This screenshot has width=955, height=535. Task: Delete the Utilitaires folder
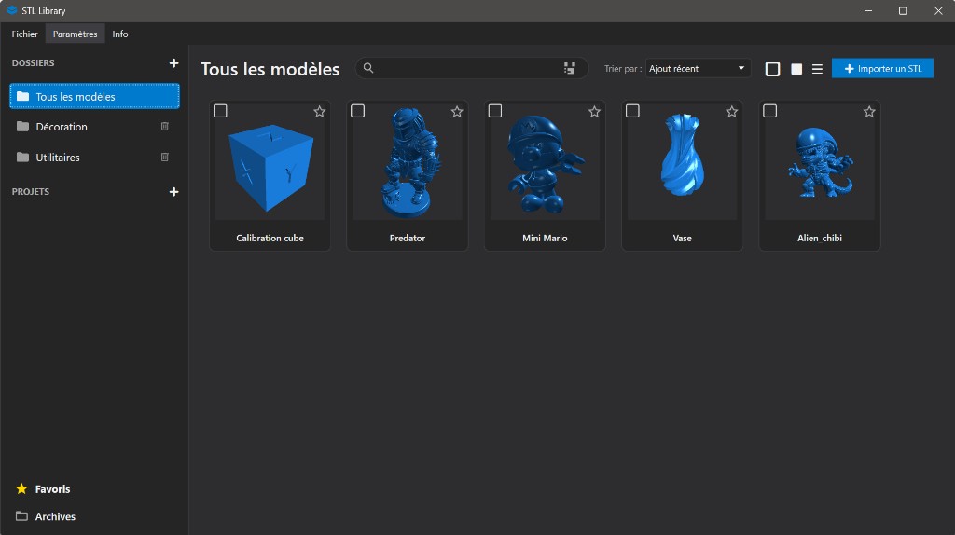pos(164,157)
